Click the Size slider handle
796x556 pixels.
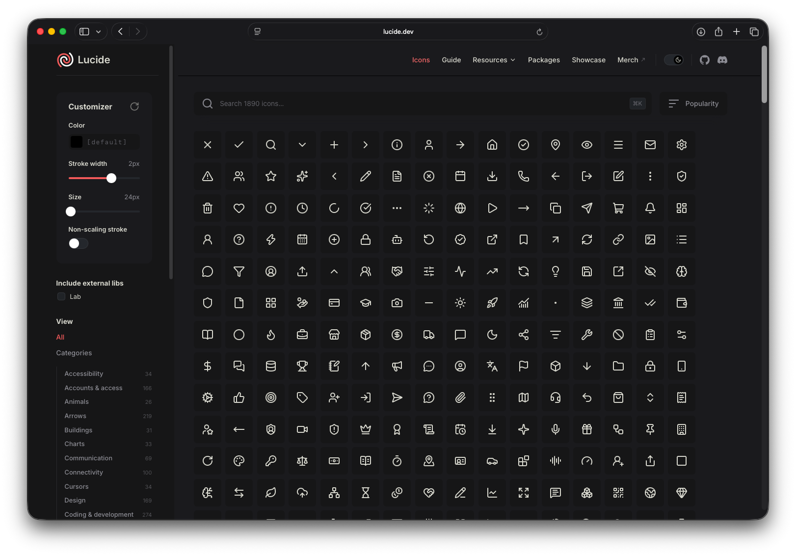click(x=71, y=212)
